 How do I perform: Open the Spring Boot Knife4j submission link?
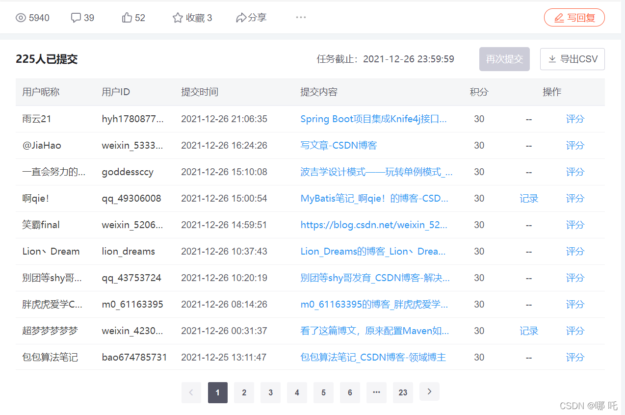(x=373, y=119)
